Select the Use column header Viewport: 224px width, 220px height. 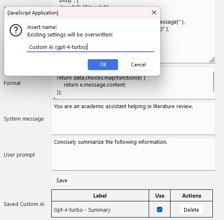tap(159, 196)
